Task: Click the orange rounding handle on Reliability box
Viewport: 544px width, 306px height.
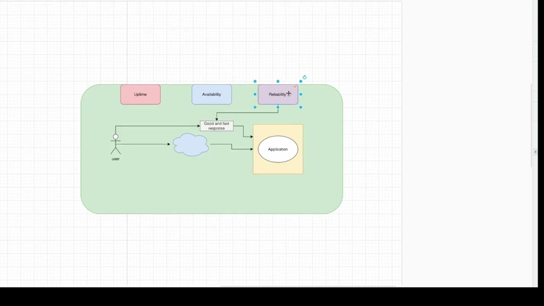Action: tap(295, 87)
